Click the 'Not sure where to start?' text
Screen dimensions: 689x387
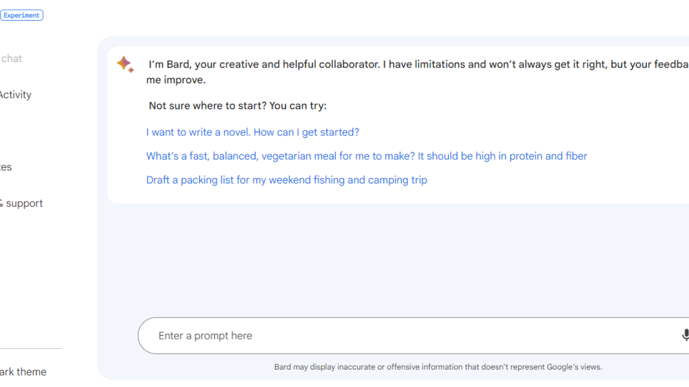point(237,105)
